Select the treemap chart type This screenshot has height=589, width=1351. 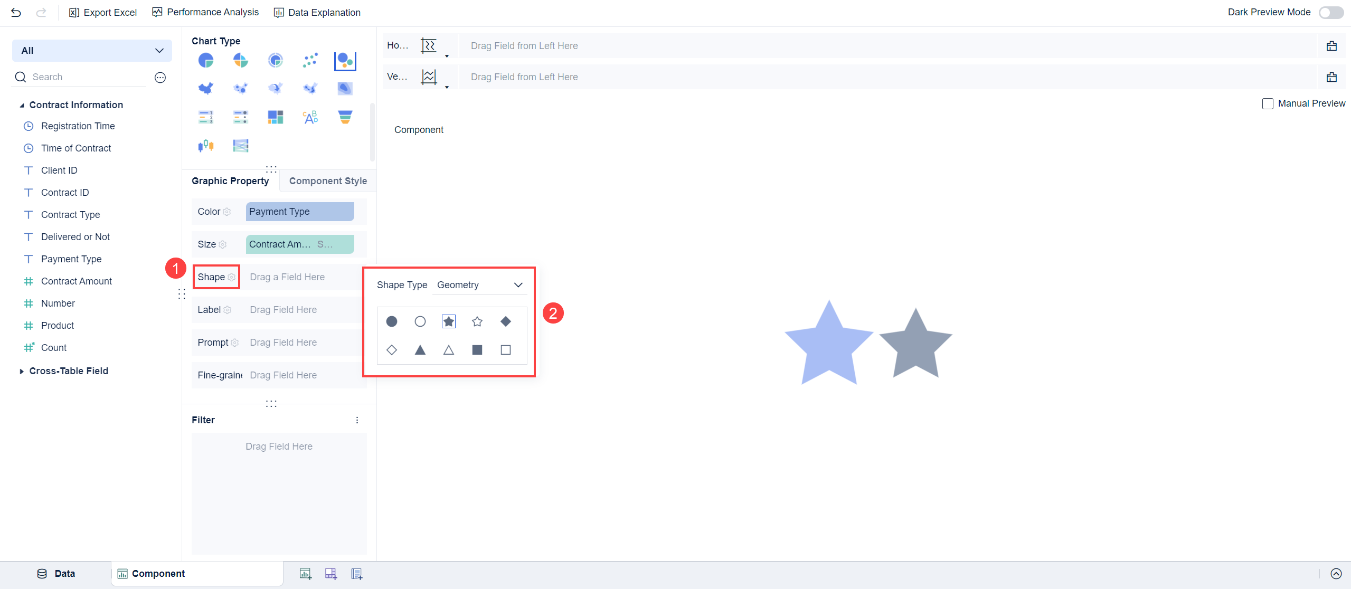[x=275, y=117]
